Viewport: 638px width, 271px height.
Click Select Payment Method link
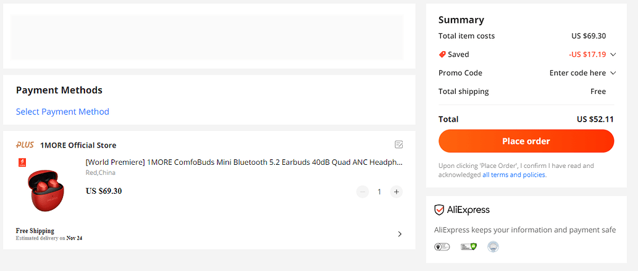click(62, 112)
